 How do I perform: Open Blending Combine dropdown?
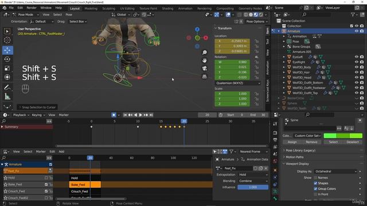[x=253, y=181]
